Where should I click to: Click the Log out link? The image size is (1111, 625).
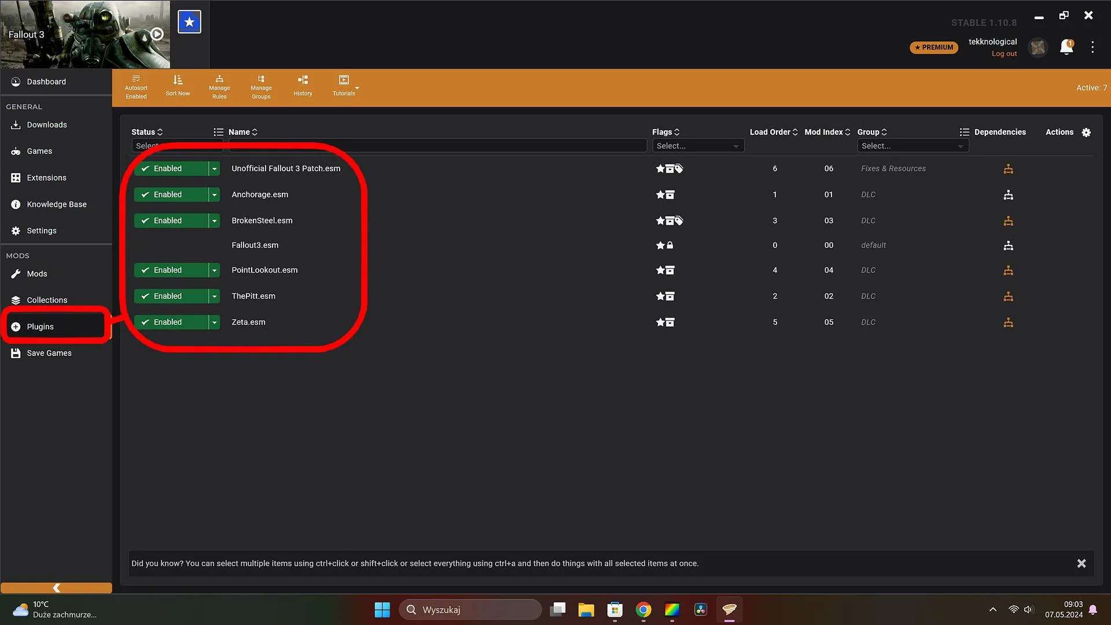[x=1004, y=54]
